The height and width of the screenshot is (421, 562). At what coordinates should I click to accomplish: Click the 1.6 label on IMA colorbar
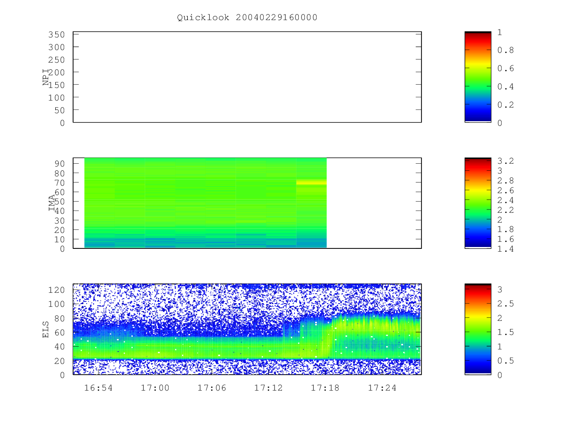[505, 239]
